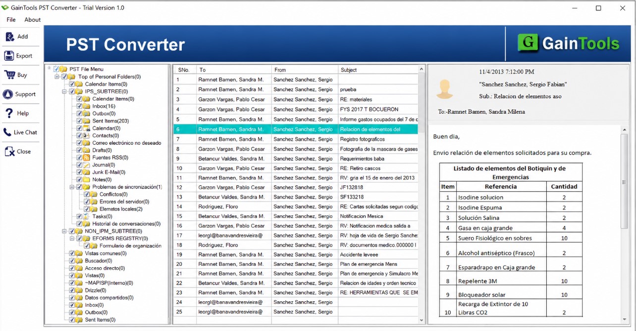The width and height of the screenshot is (636, 331).
Task: Uncheck the PST File Menu checkbox
Action: pyautogui.click(x=56, y=69)
